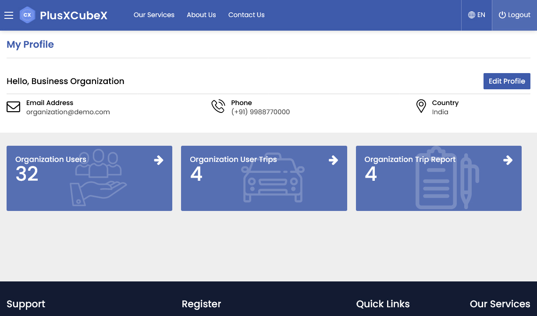Click the Support footer heading
Viewport: 537px width, 316px height.
26,304
